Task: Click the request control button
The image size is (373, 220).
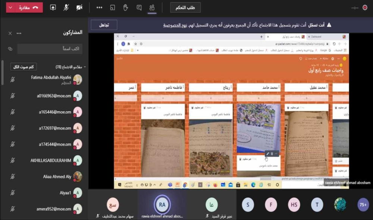Action: (x=185, y=7)
